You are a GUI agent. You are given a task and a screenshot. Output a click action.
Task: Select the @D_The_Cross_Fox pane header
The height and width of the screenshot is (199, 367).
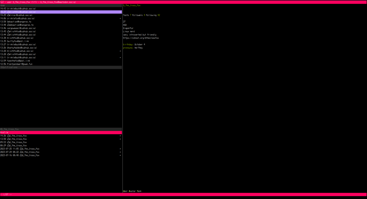pos(61,129)
